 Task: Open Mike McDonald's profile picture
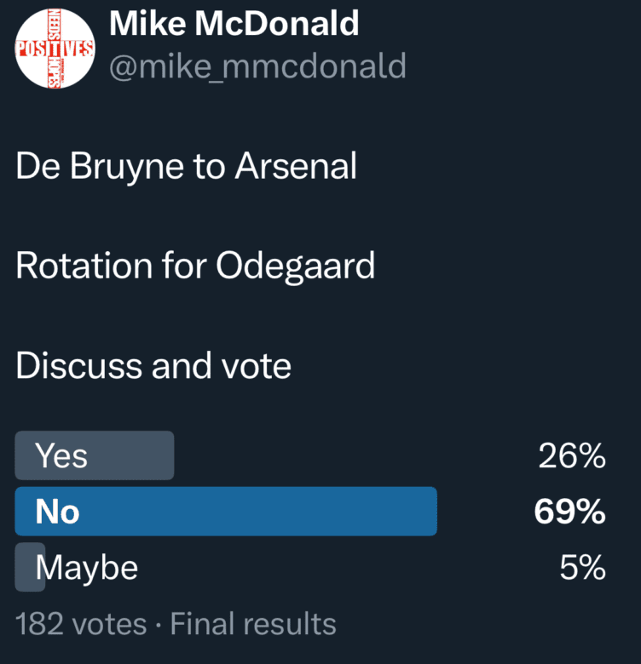(55, 49)
